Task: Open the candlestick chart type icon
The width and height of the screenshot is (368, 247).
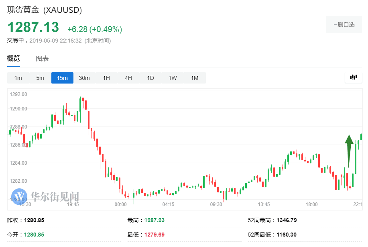Action: [x=354, y=77]
